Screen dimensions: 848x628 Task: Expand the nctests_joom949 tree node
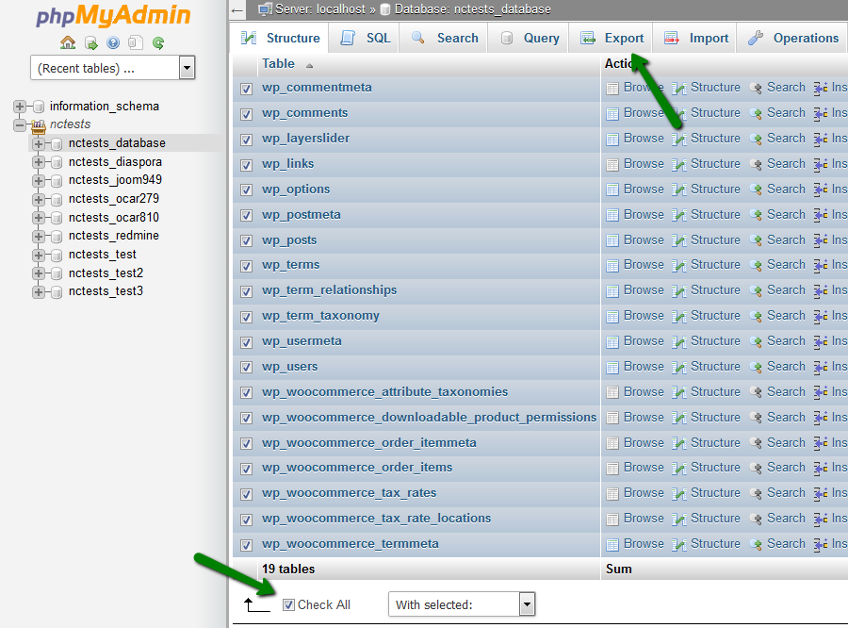pyautogui.click(x=39, y=180)
